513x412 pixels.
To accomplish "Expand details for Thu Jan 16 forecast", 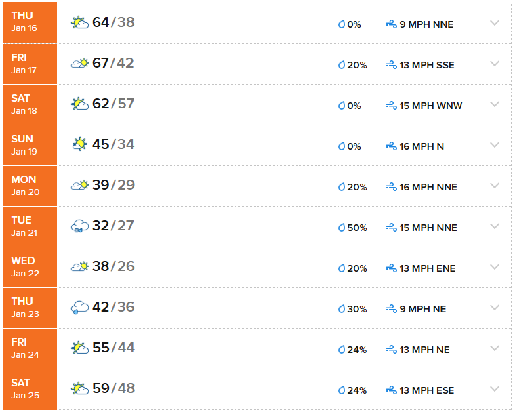I will coord(494,23).
